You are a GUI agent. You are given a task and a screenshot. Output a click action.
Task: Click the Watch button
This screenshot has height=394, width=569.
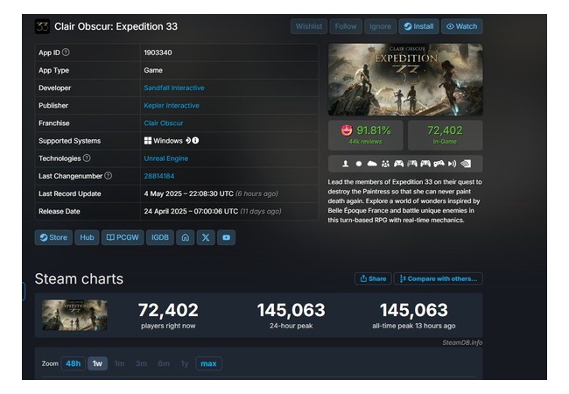pos(462,26)
